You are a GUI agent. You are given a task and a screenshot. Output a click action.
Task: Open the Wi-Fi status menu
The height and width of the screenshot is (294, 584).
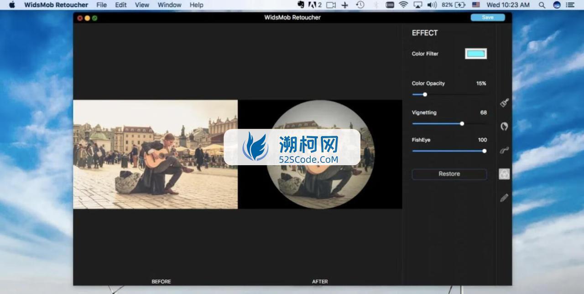(403, 5)
